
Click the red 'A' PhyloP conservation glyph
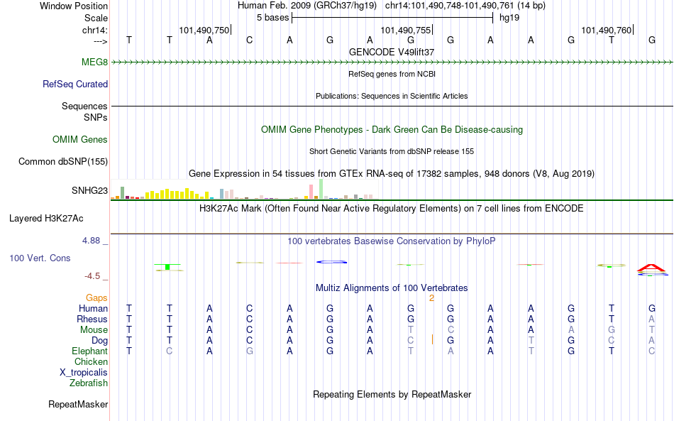coord(652,268)
